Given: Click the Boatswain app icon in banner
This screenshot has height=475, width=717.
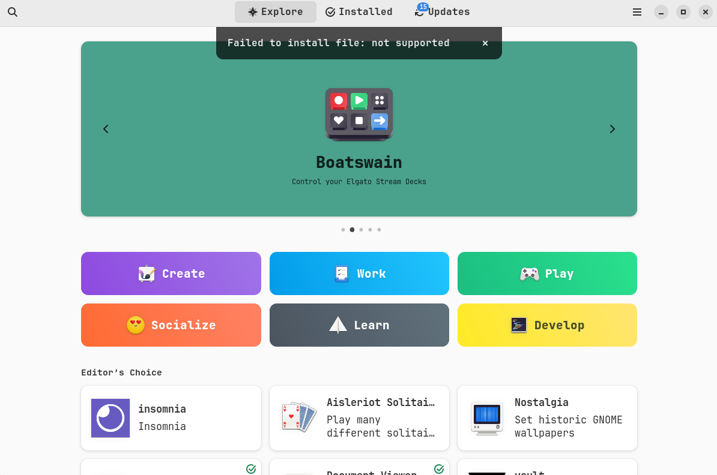Looking at the screenshot, I should click(359, 114).
